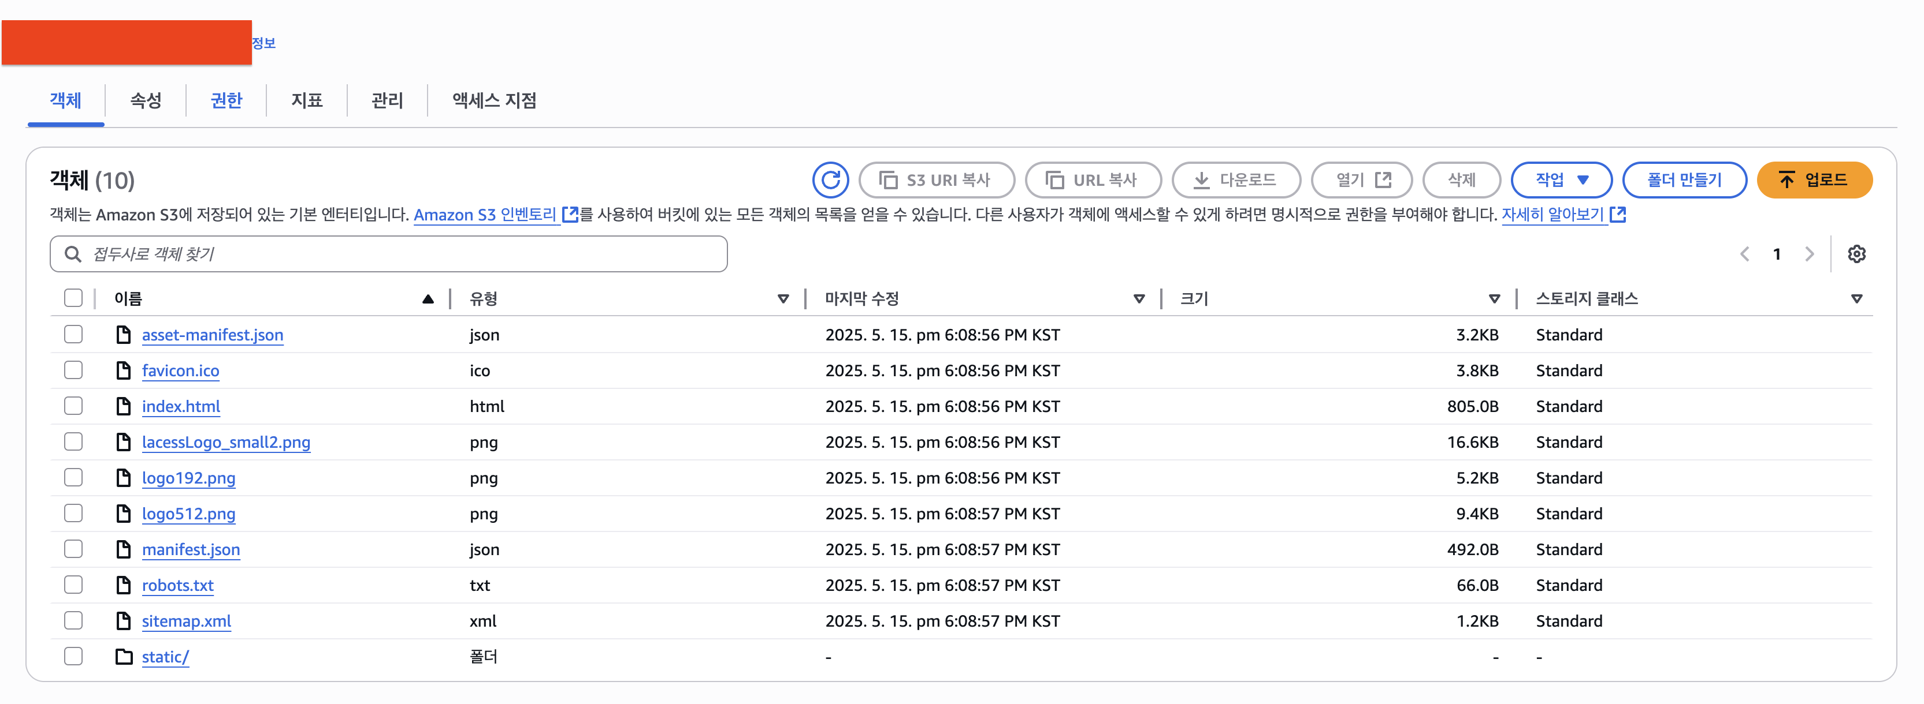Switch to the 속성 tab
Screen dimensions: 1924x704
click(146, 100)
